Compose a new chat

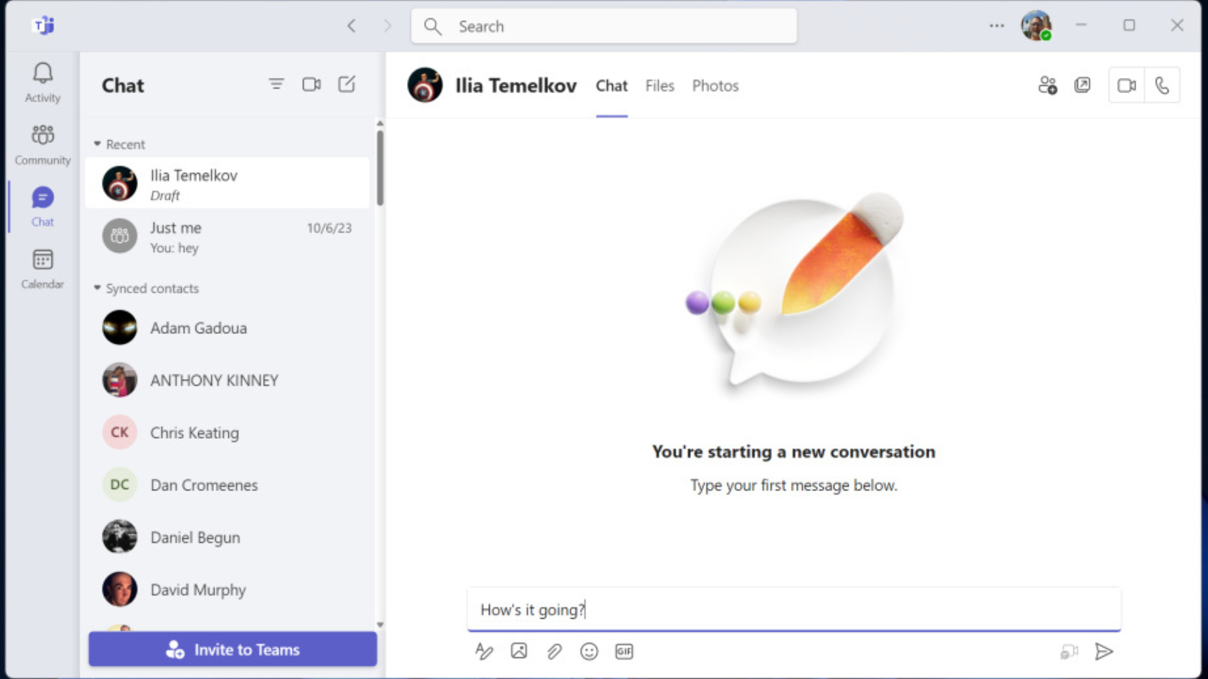347,84
